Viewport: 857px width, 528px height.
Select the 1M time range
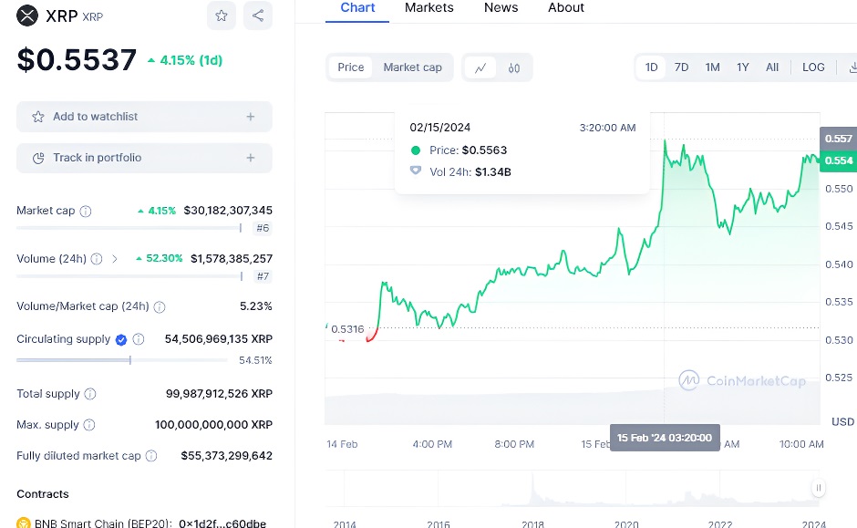click(712, 67)
